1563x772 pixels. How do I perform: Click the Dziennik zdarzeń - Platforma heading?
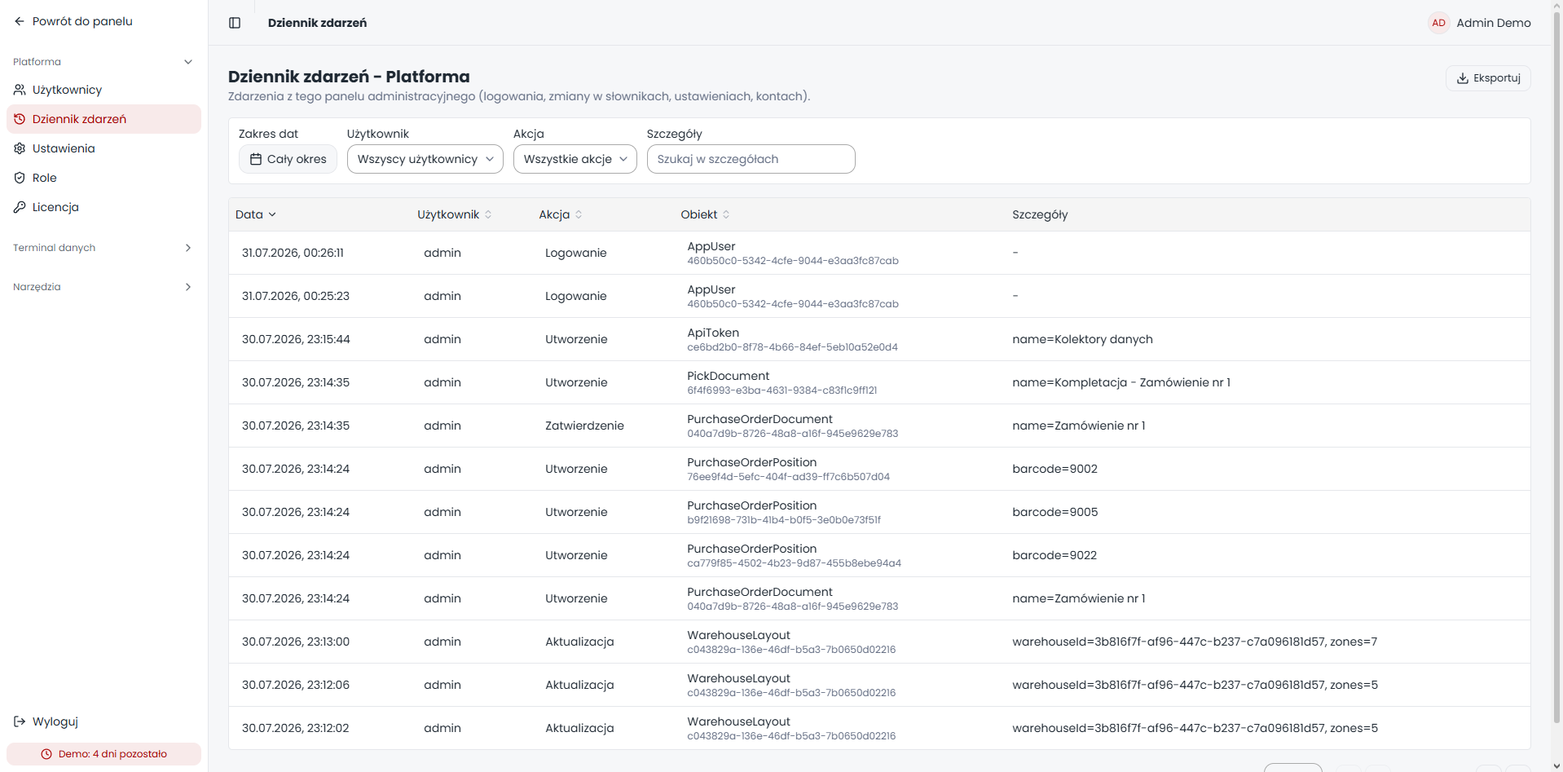tap(349, 77)
